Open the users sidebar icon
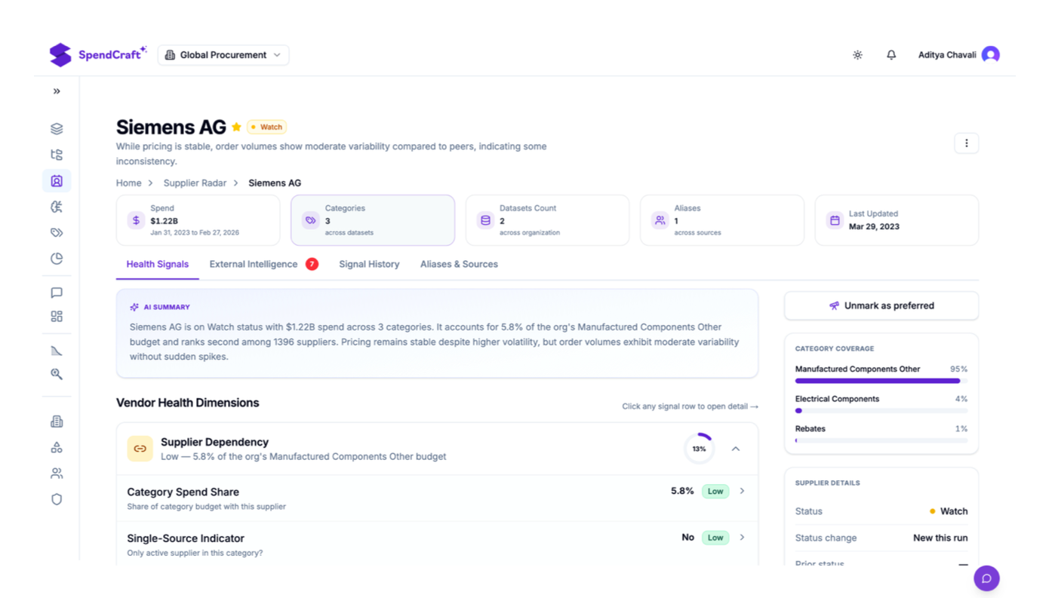Image resolution: width=1049 pixels, height=598 pixels. point(57,474)
